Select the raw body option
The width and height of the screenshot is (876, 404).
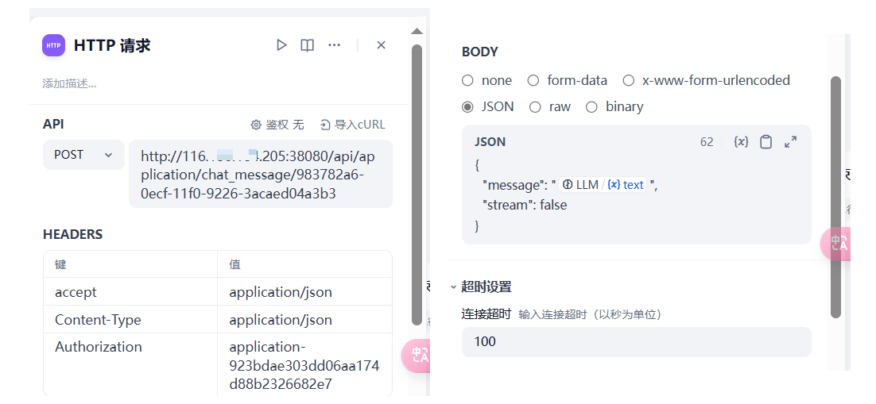(535, 106)
